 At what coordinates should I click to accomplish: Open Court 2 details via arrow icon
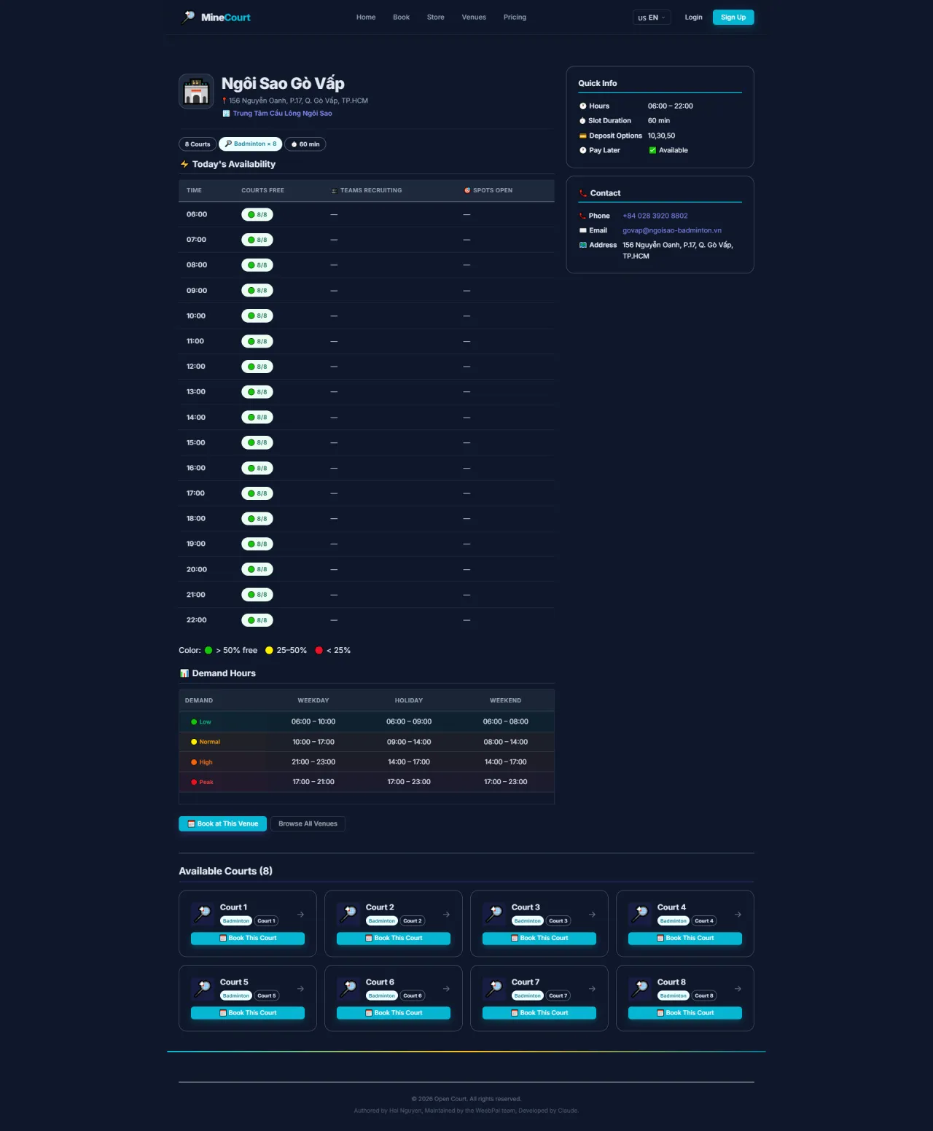point(446,915)
